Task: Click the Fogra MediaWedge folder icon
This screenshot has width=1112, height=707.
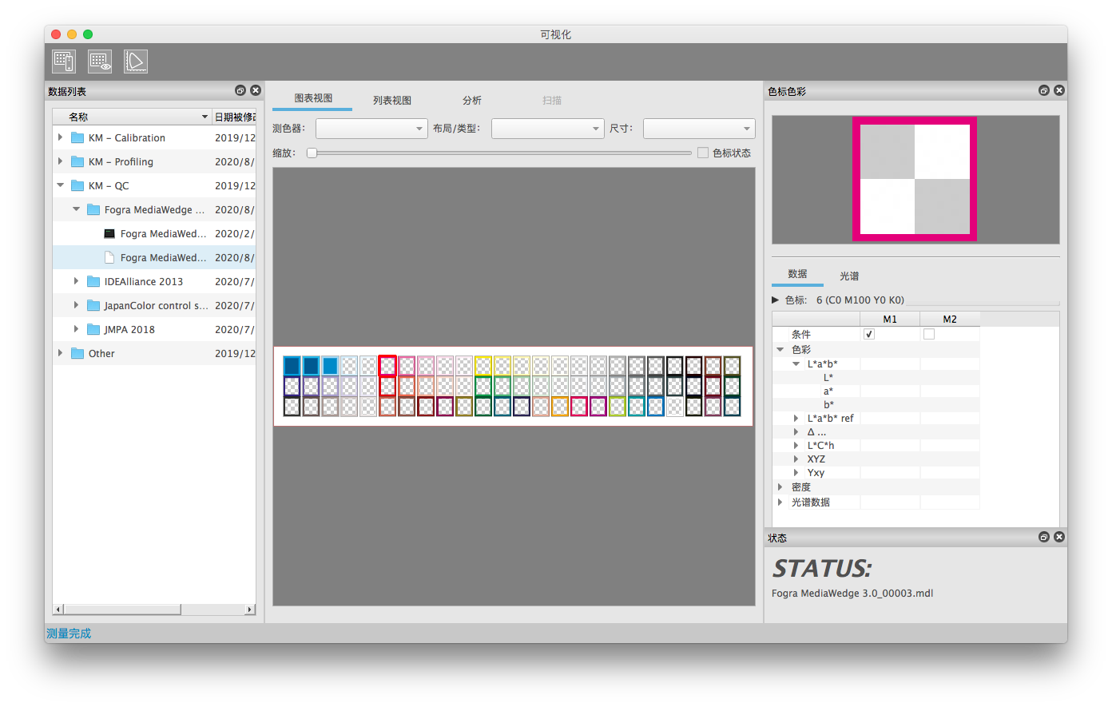Action: [93, 209]
